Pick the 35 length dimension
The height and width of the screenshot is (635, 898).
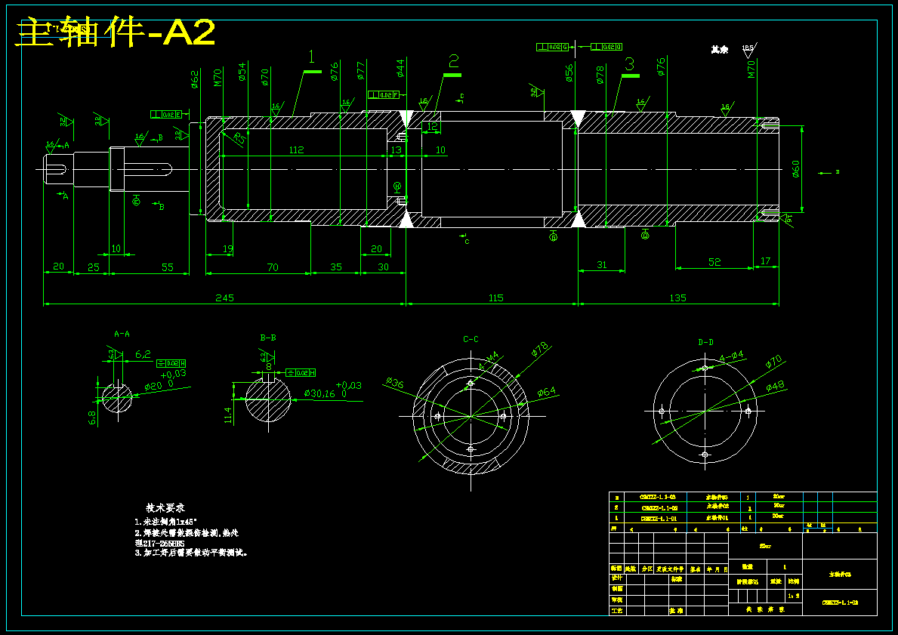(336, 267)
